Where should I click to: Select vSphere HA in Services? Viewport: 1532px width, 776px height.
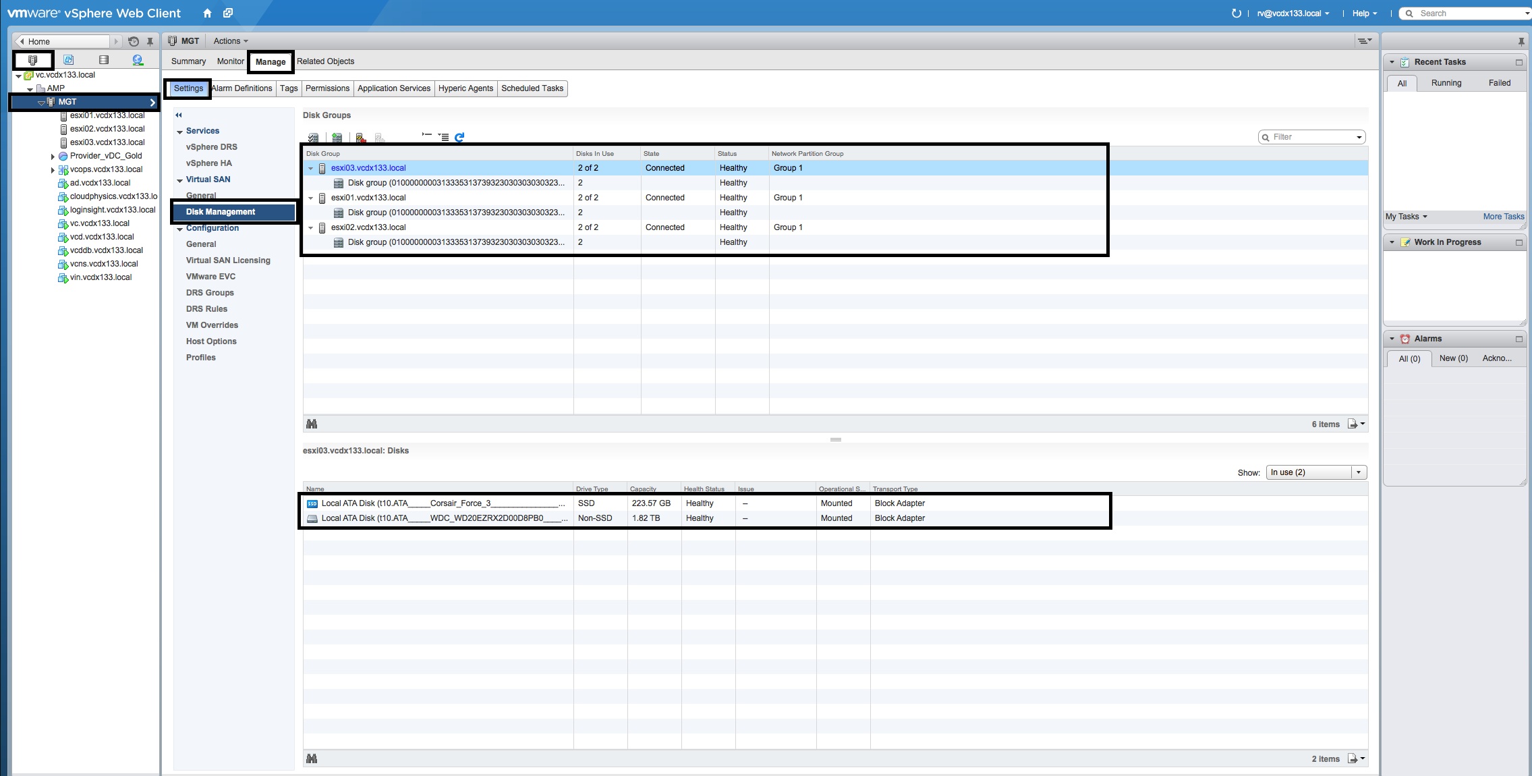(x=208, y=163)
